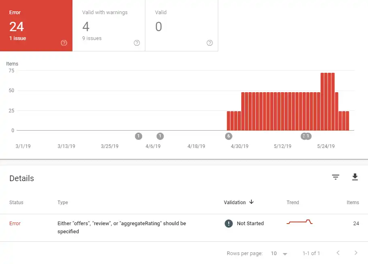Sort by Validation arrow icon

click(251, 202)
